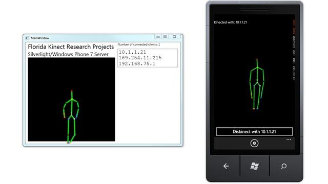This screenshot has width=328, height=184.
Task: Maximize the MainWindow window
Action: coord(165,37)
